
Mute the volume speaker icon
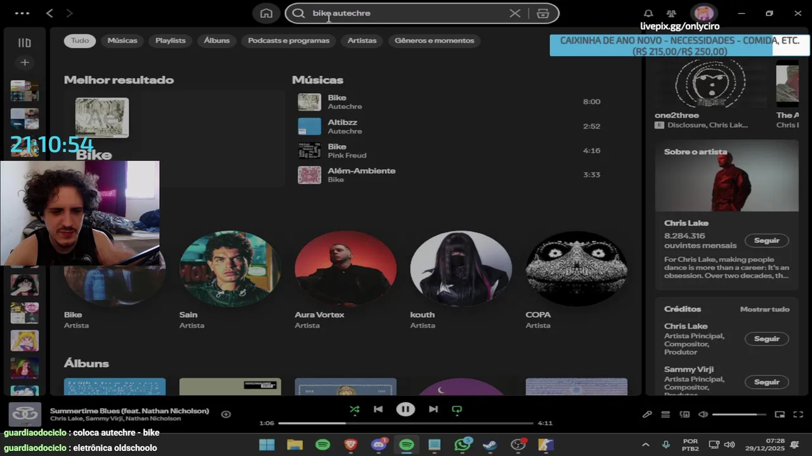[x=703, y=414]
